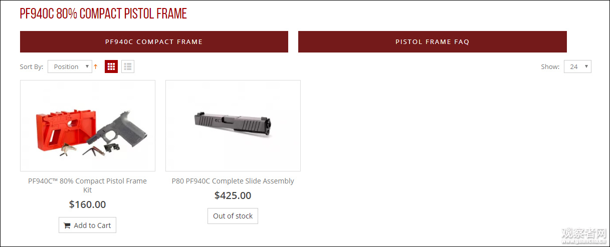Switch to list view layout
The height and width of the screenshot is (247, 610).
128,66
